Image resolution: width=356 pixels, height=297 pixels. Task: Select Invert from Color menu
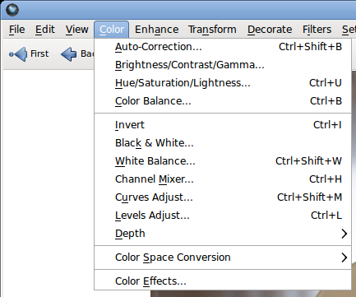(223, 125)
